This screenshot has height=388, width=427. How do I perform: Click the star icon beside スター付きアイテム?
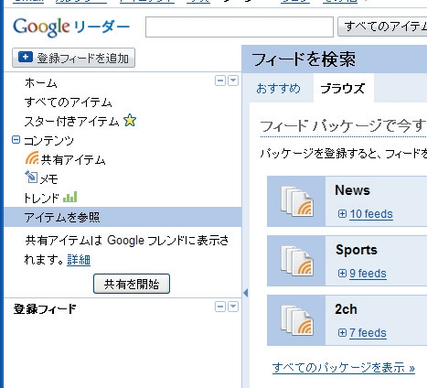click(x=130, y=121)
